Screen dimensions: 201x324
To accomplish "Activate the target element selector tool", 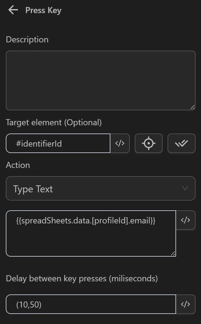I will pos(148,143).
